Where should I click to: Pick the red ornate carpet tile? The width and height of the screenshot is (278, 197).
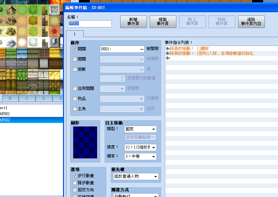[x=54, y=31]
